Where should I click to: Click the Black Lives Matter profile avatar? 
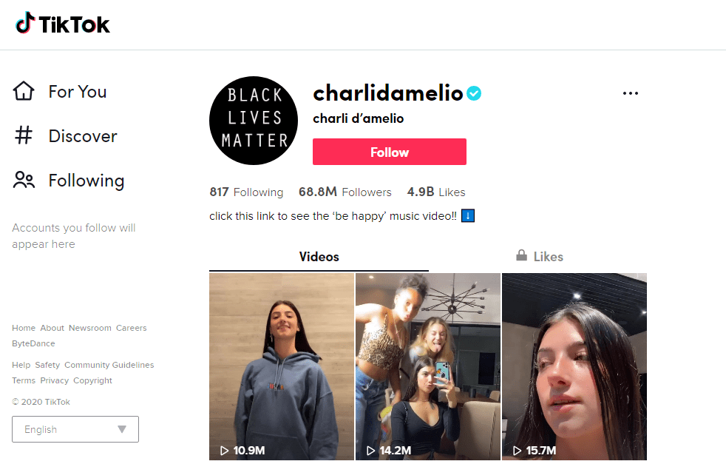point(254,121)
